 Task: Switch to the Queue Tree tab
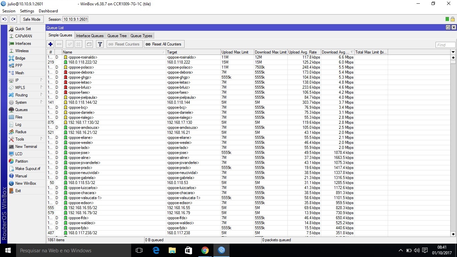[117, 36]
